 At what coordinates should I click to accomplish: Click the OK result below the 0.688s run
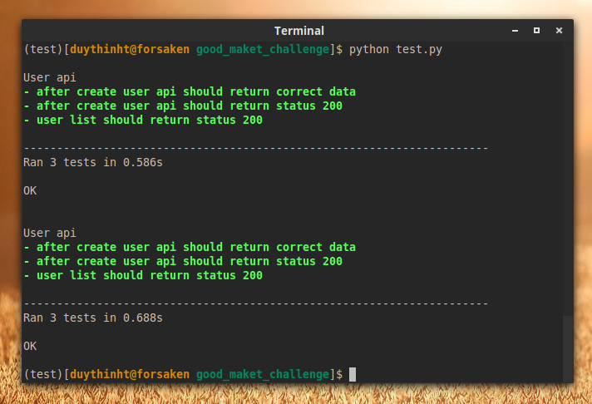coord(30,346)
